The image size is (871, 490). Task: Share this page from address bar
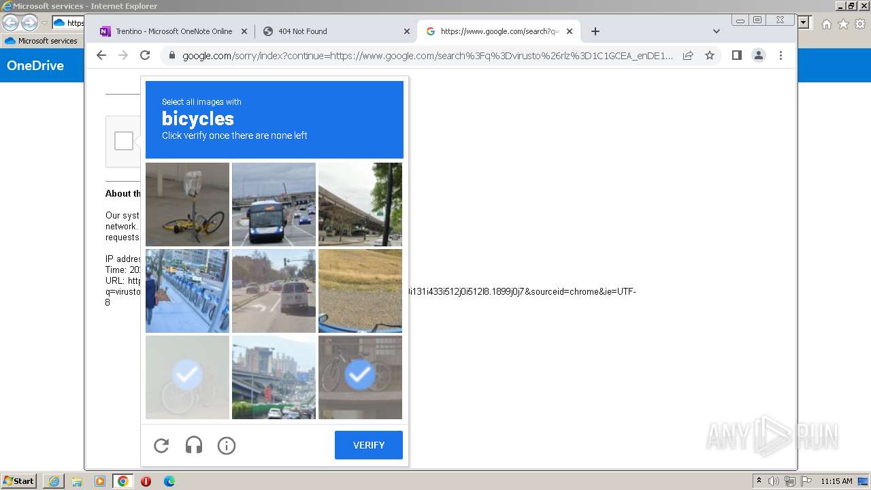(x=688, y=56)
